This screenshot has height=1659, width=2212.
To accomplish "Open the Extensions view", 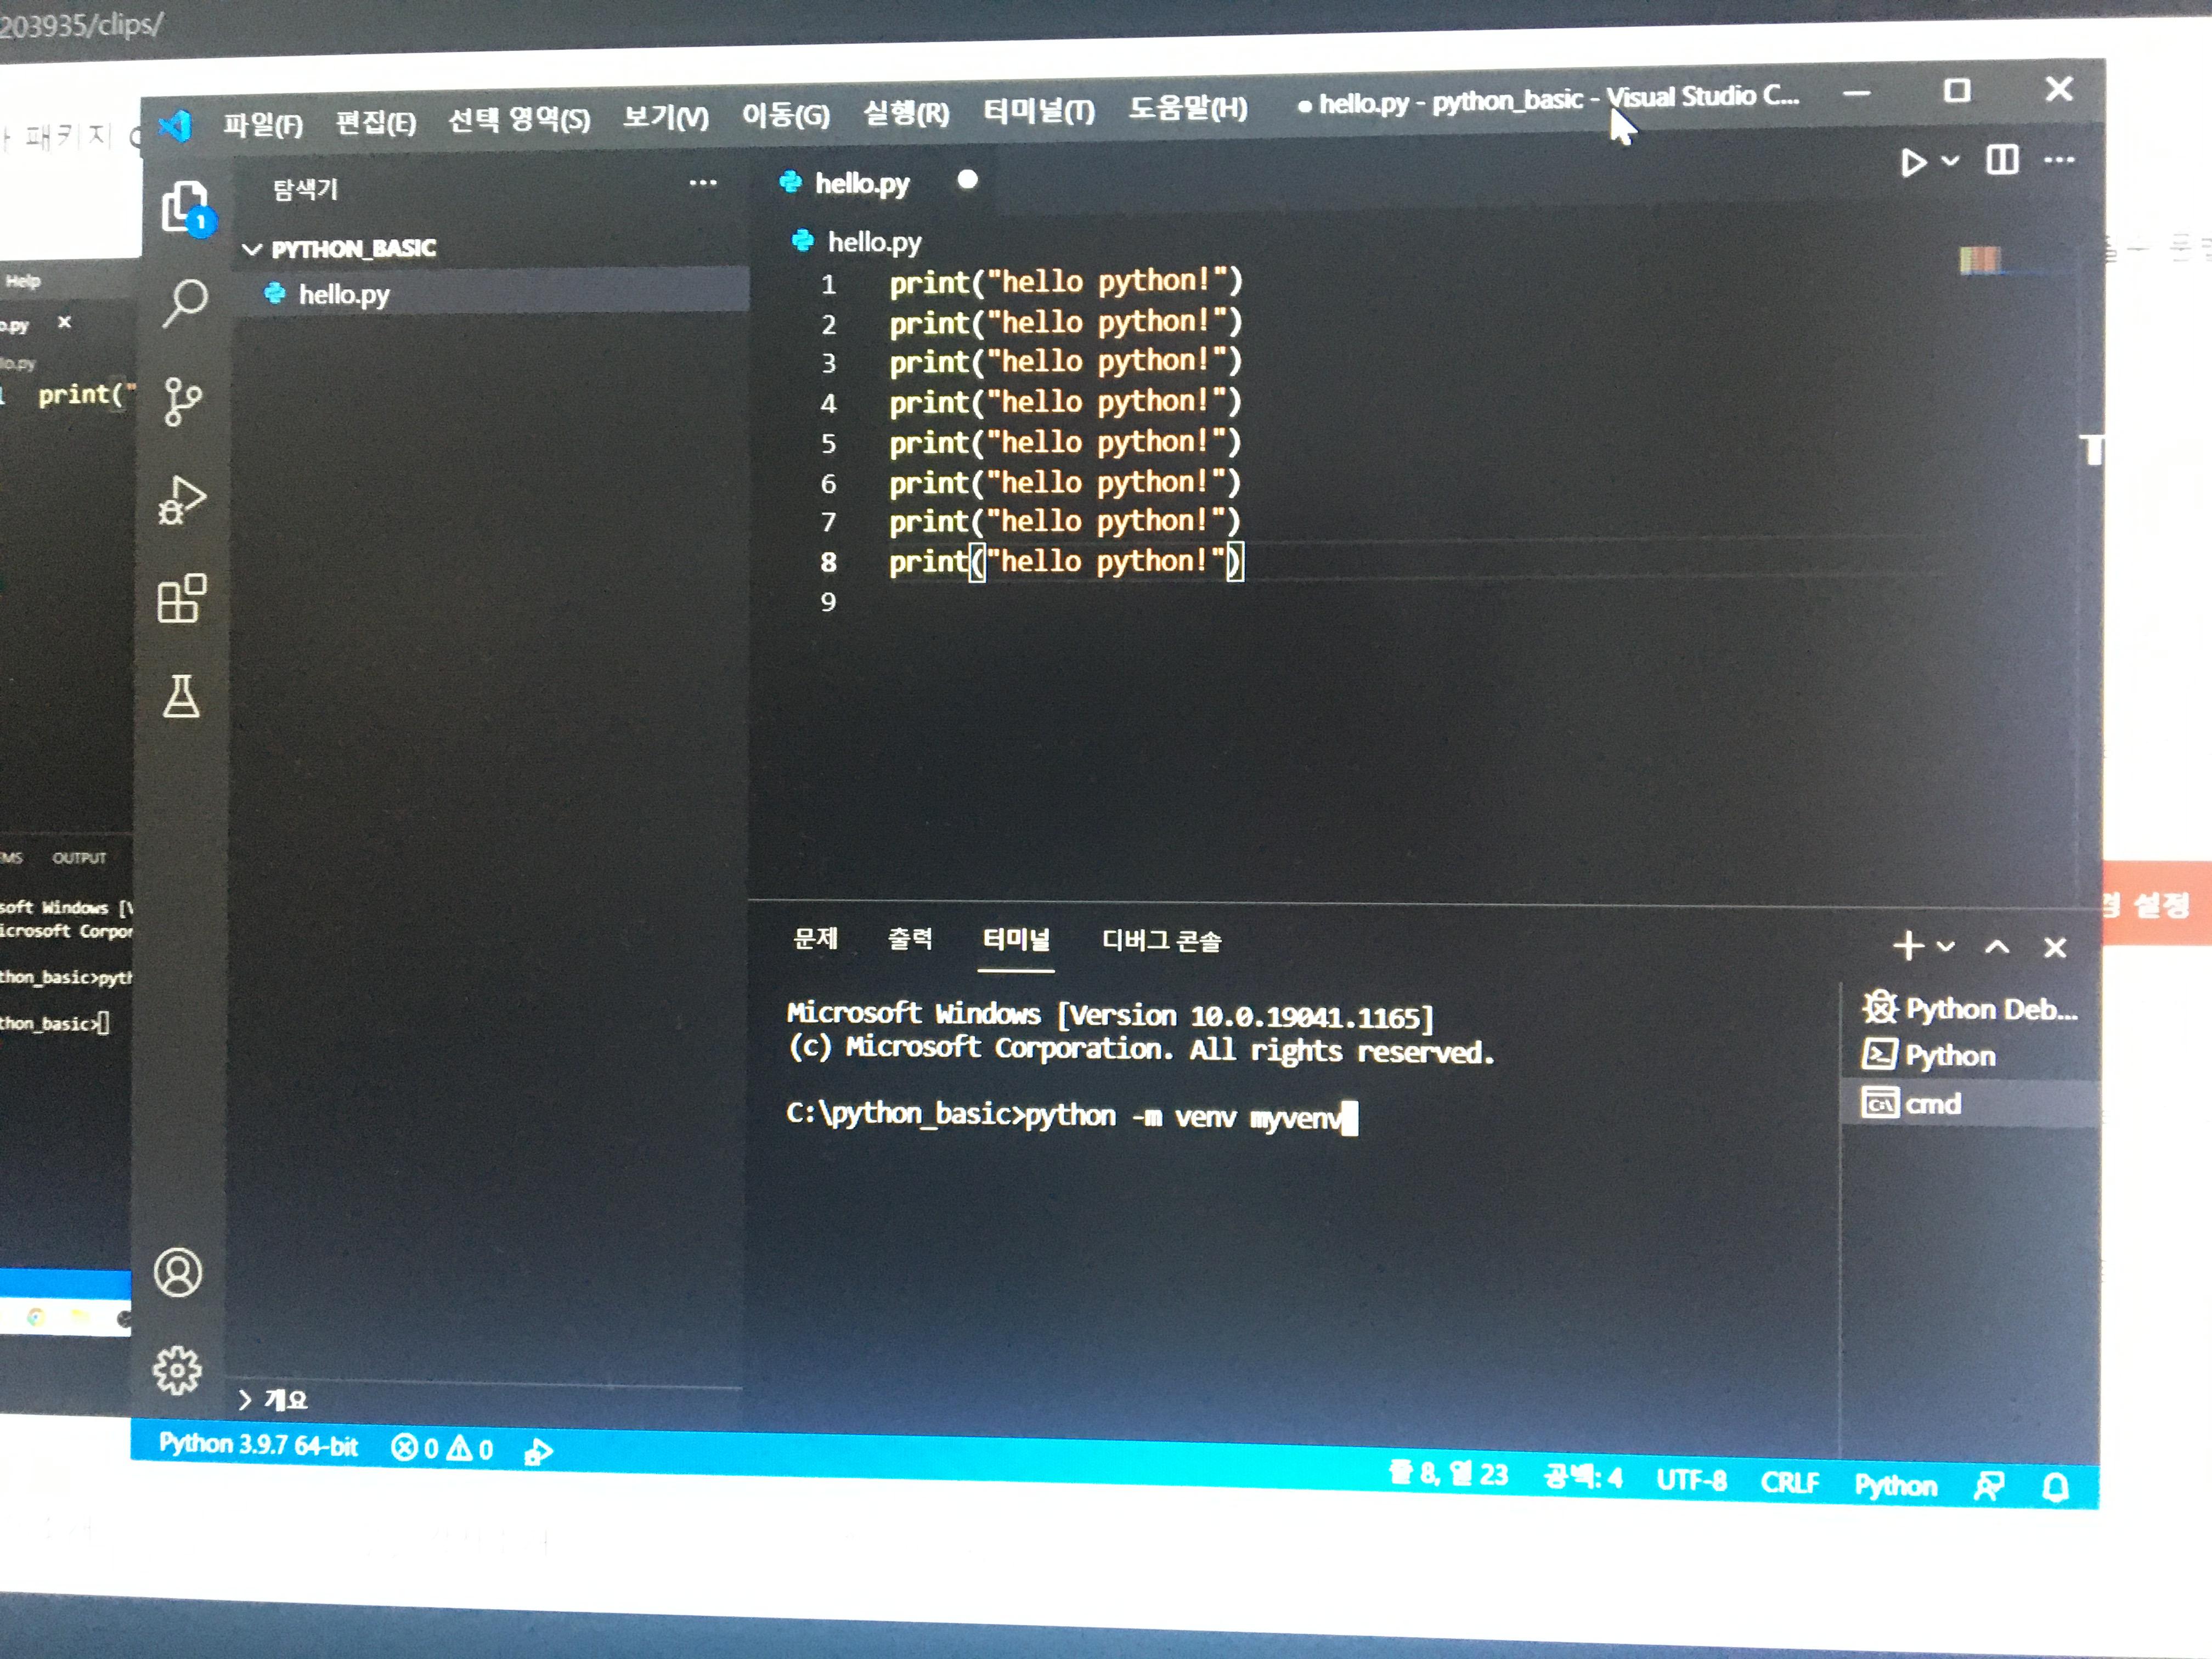I will (182, 599).
